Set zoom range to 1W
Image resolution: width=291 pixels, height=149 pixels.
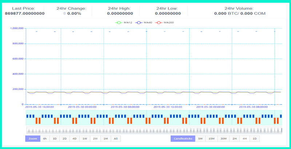tap(85, 139)
